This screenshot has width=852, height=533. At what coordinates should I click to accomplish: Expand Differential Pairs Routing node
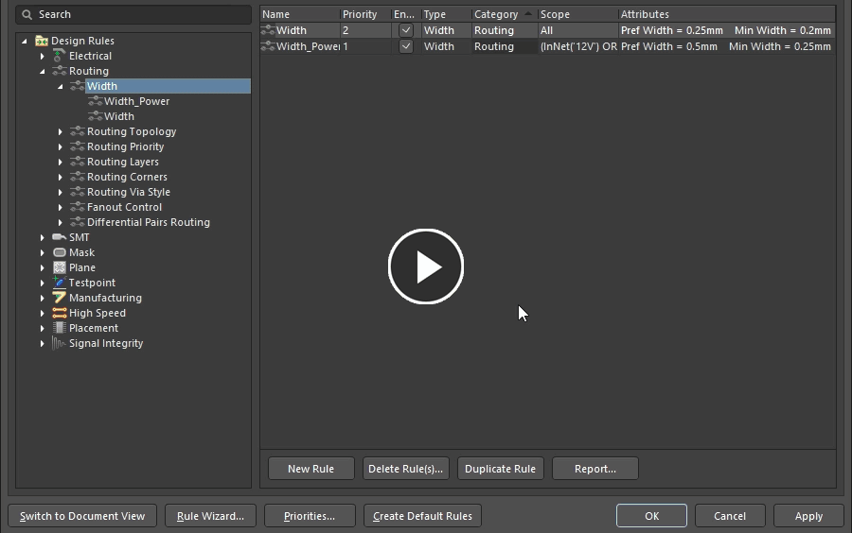[x=61, y=222]
